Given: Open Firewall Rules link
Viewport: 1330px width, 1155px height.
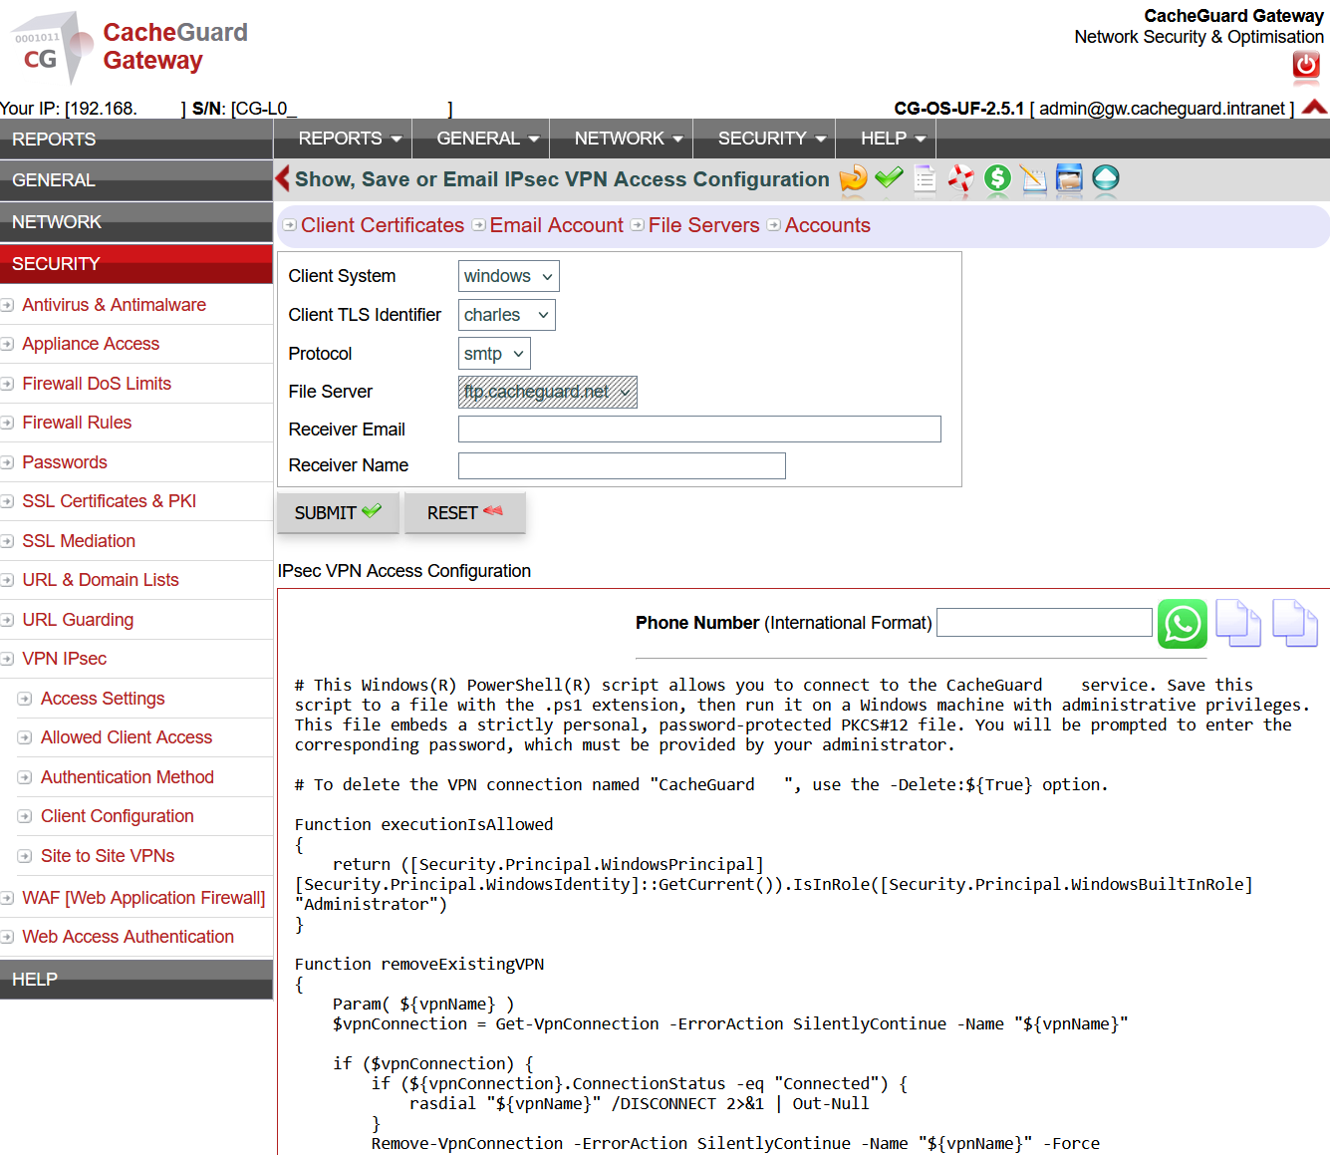Looking at the screenshot, I should [77, 423].
